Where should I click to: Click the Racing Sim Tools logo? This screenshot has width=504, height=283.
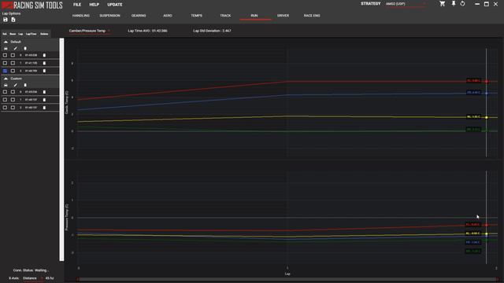[31, 5]
